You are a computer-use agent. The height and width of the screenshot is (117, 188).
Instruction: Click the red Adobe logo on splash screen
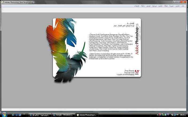coord(137,72)
